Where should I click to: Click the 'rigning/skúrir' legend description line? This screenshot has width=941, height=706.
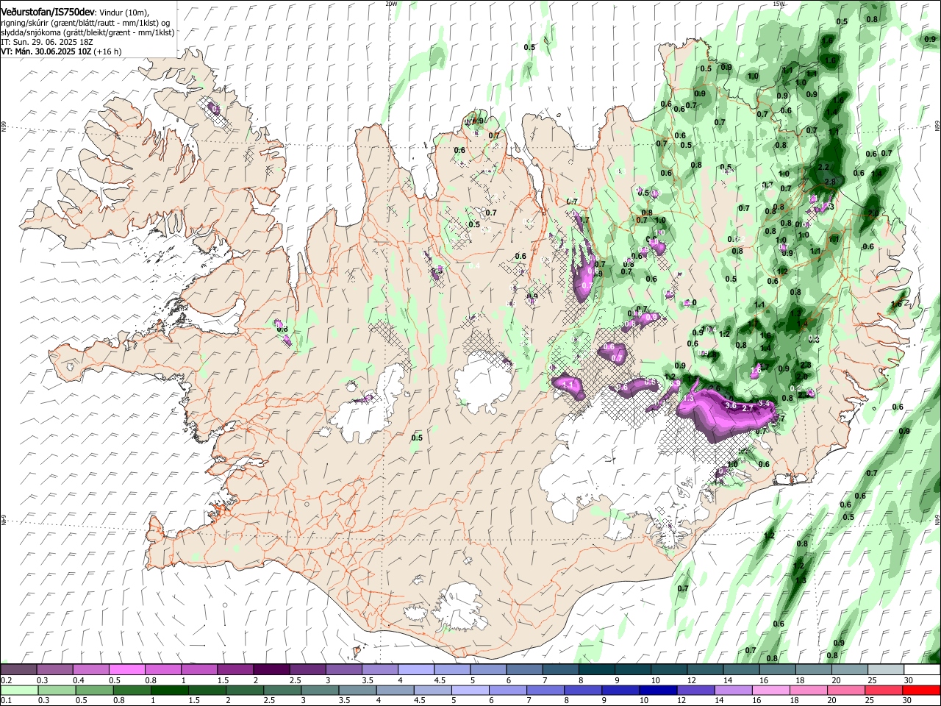coord(86,23)
